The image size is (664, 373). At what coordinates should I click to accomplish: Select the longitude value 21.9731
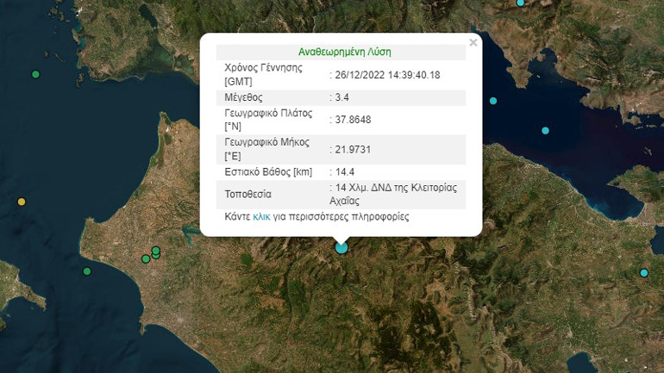(x=353, y=149)
